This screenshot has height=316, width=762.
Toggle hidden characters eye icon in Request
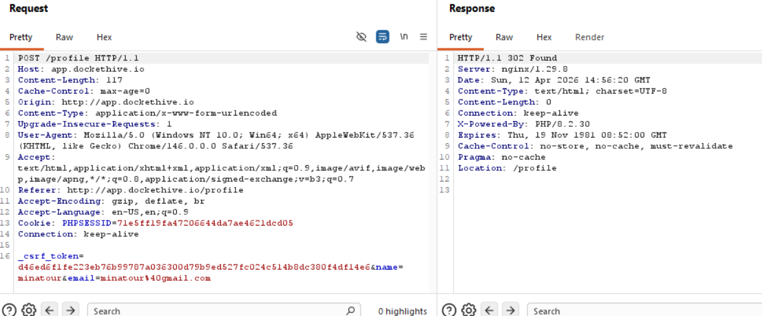361,37
